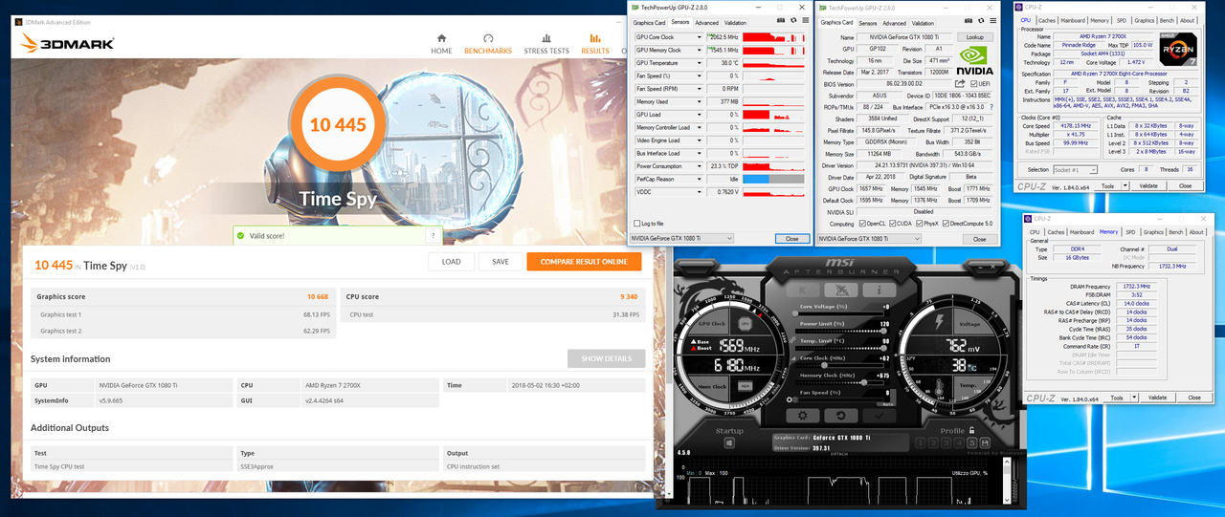This screenshot has width=1225, height=517.
Task: Open hamburger menu in GPU-Z Sensors window
Action: (806, 20)
